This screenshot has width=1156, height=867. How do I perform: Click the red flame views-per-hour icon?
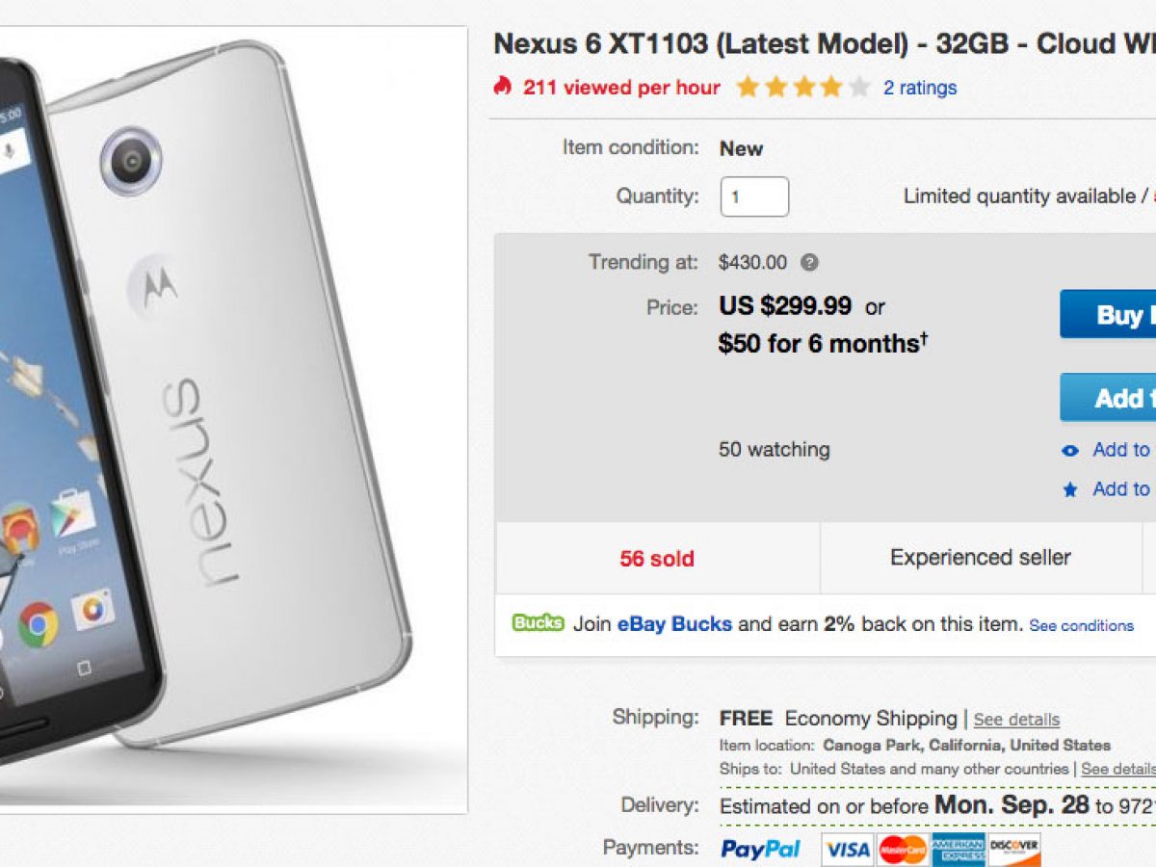click(501, 87)
